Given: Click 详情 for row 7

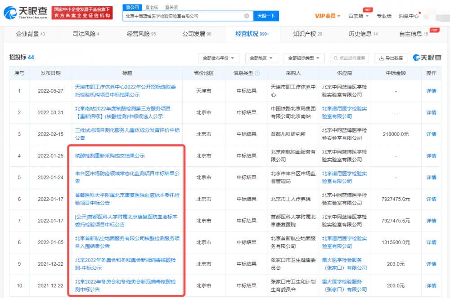Looking at the screenshot, I should (431, 221).
